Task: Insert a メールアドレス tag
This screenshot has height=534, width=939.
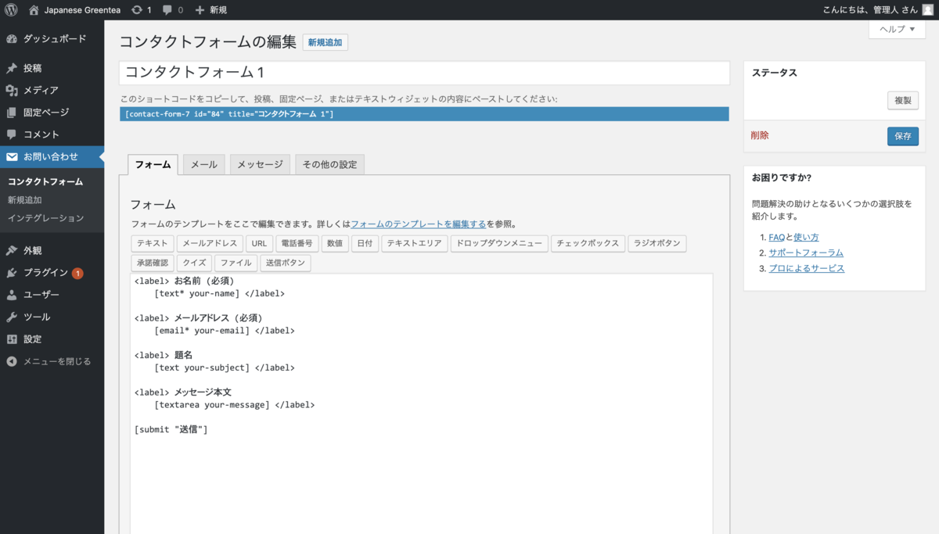Action: click(x=210, y=243)
